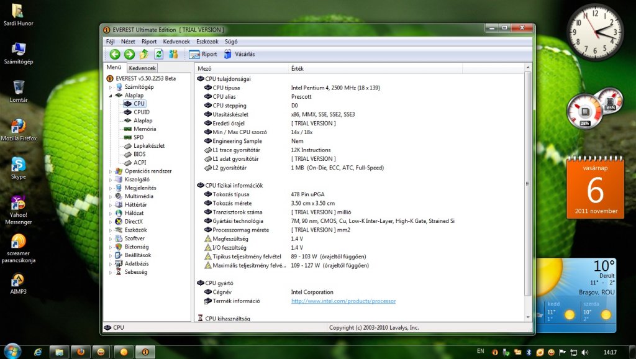Open the Súgó menu
The width and height of the screenshot is (636, 359).
[231, 42]
